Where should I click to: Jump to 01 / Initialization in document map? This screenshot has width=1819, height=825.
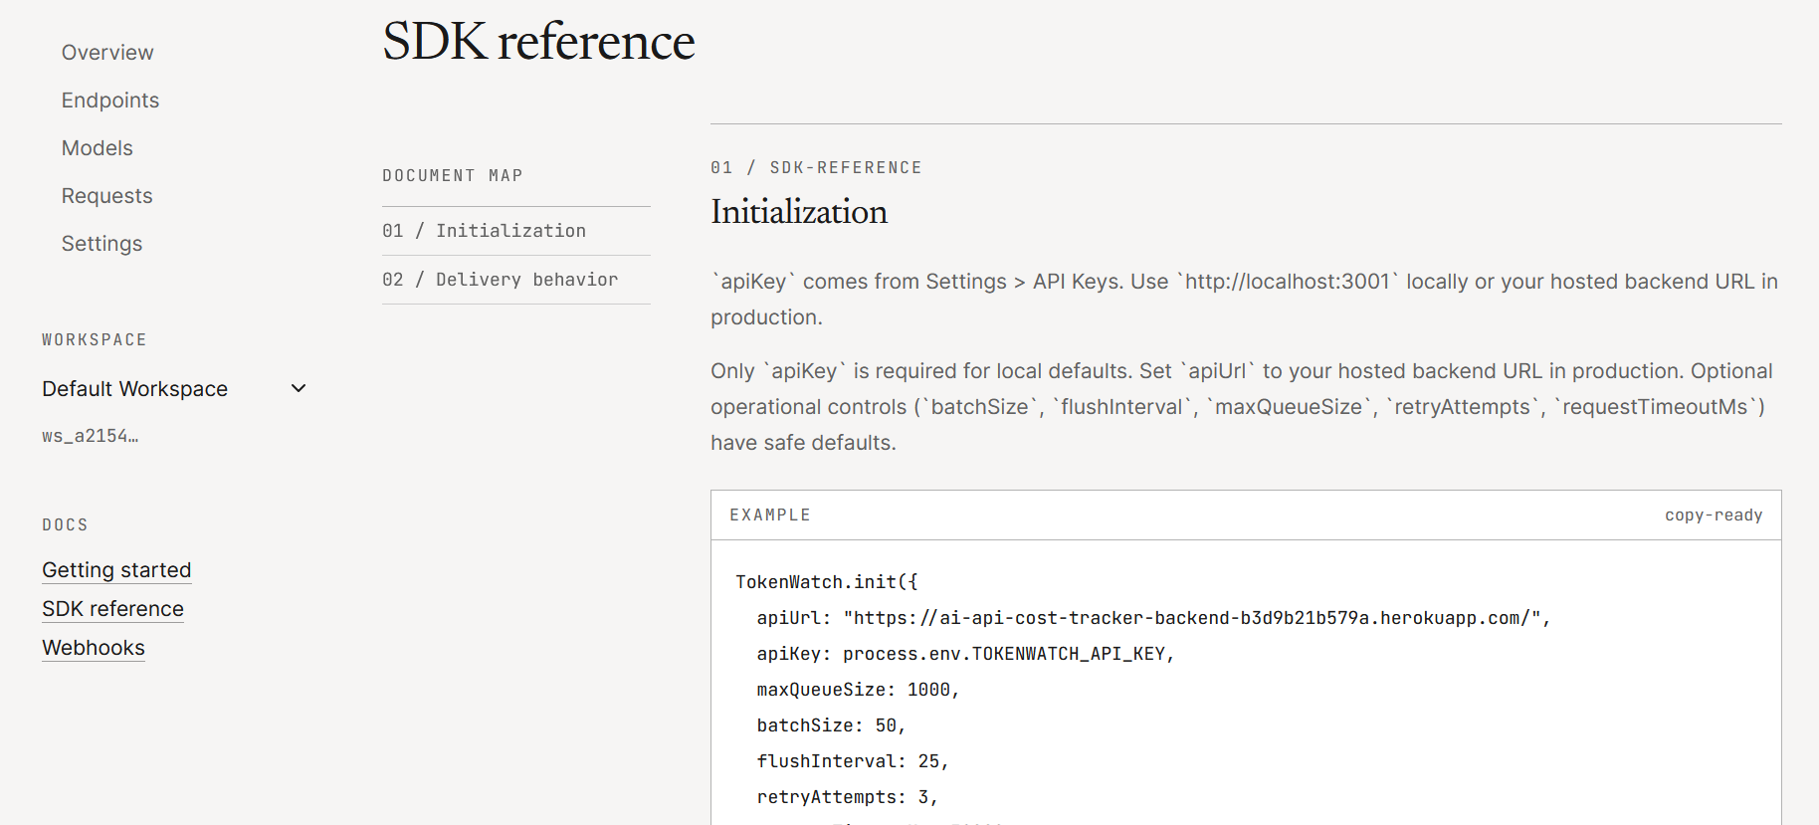pos(516,231)
